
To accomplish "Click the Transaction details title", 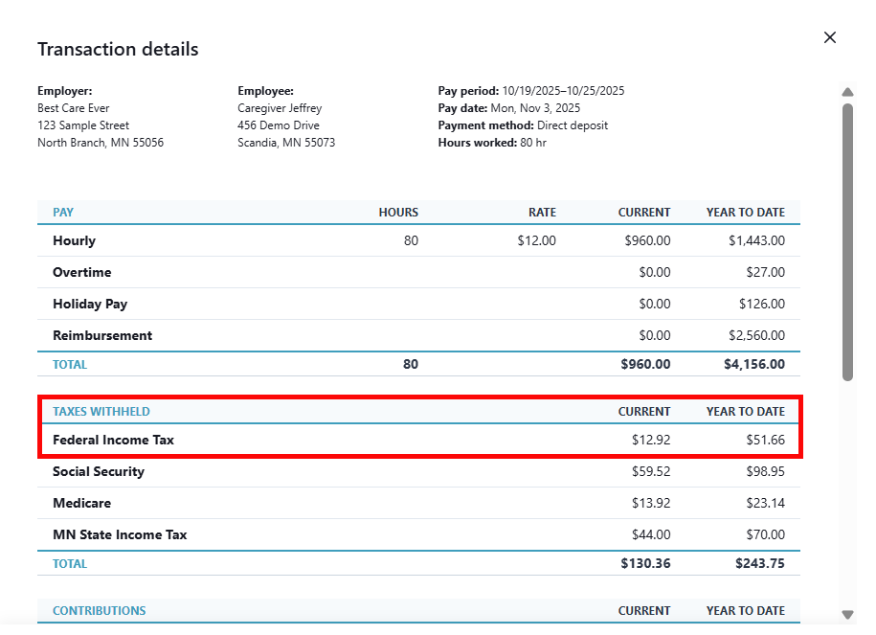I will point(118,49).
